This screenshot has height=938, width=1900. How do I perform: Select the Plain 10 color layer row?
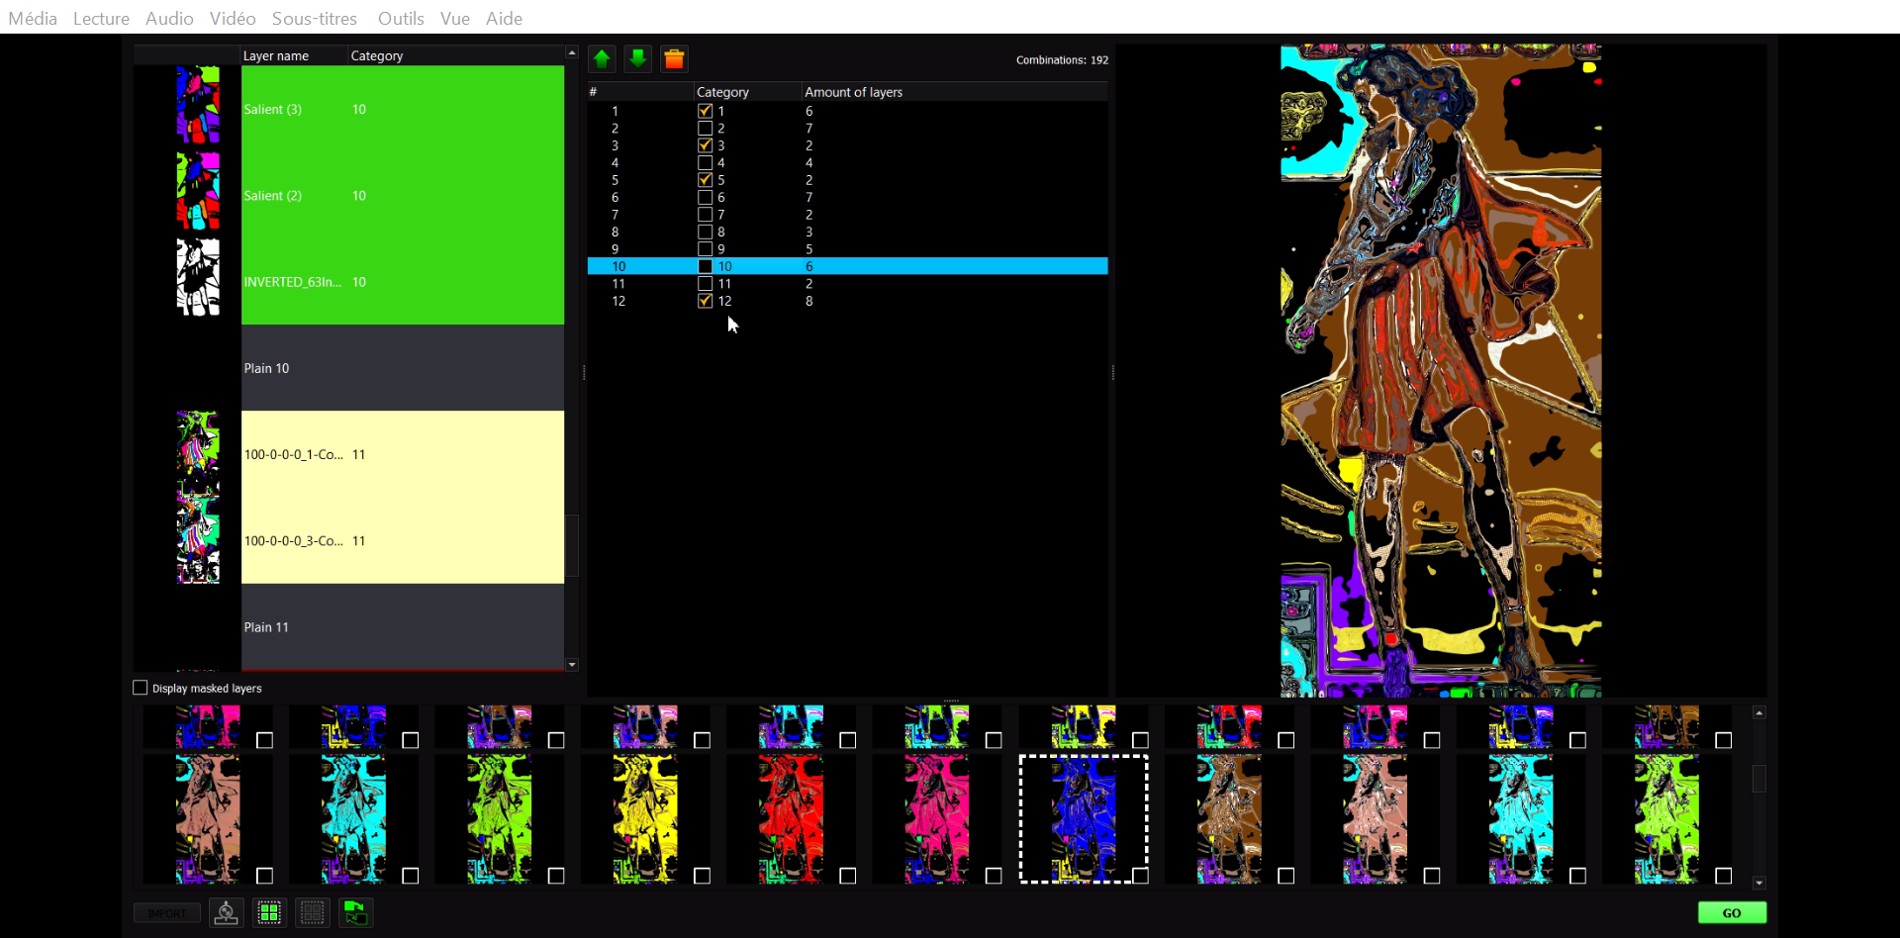click(403, 368)
